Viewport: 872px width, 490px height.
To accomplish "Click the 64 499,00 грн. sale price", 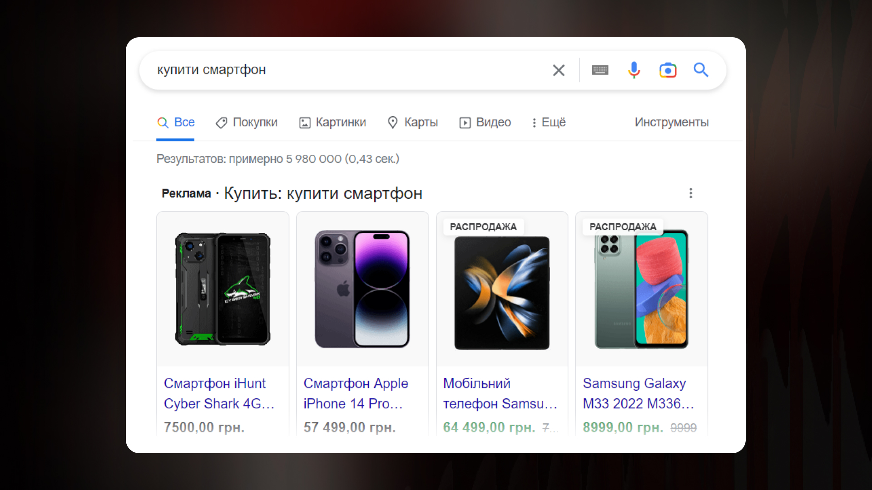I will pyautogui.click(x=489, y=427).
